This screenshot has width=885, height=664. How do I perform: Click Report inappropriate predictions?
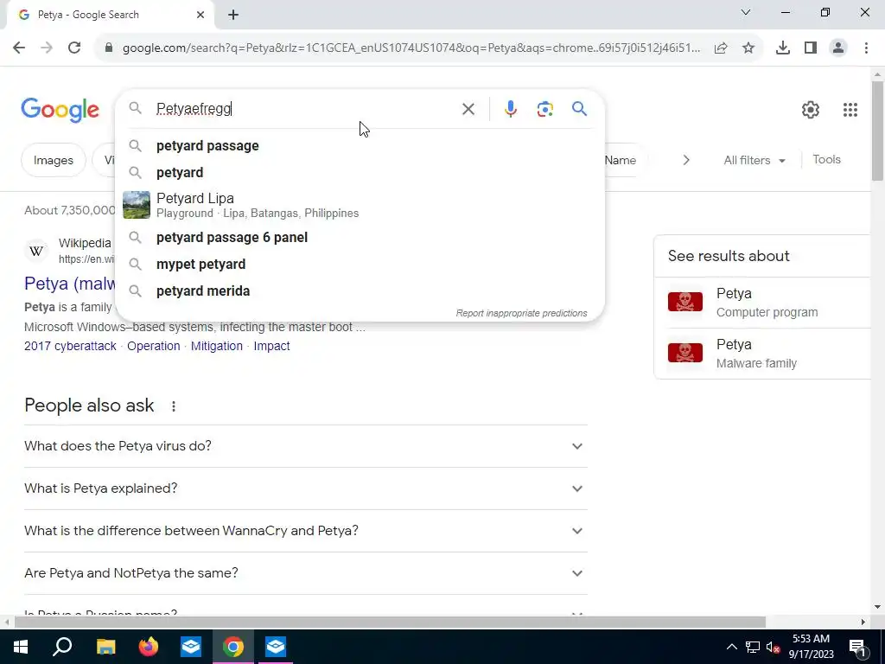click(x=521, y=313)
